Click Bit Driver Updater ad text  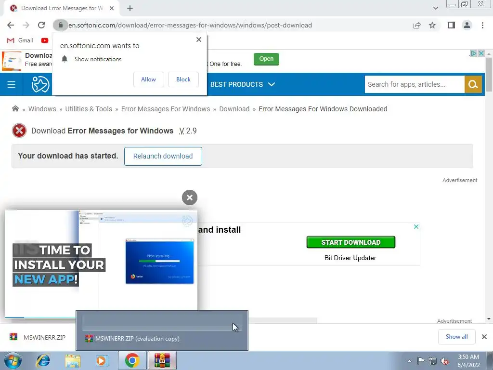[x=350, y=258]
